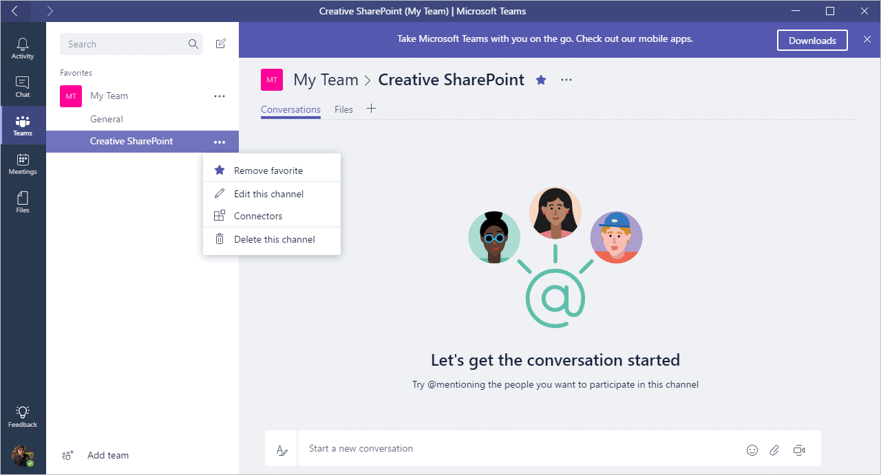
Task: Select My Team in the team list
Action: pos(109,96)
